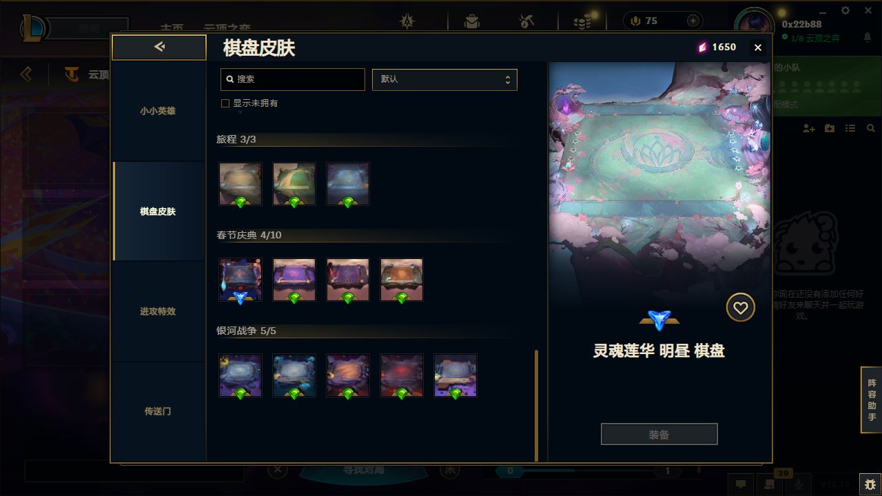The width and height of the screenshot is (882, 496).
Task: Click the 搜索 input field
Action: (293, 79)
